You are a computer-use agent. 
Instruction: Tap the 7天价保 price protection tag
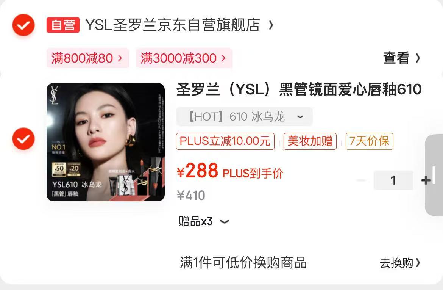[x=369, y=141]
